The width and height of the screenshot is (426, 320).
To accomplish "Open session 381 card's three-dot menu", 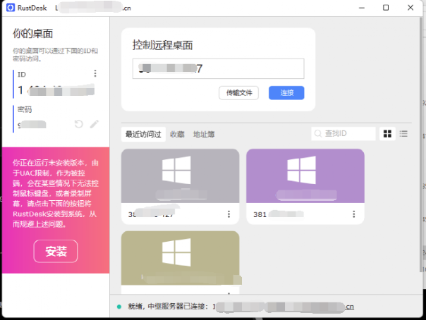I will [354, 214].
